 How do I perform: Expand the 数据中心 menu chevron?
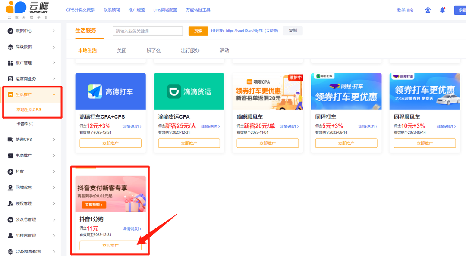tap(54, 31)
